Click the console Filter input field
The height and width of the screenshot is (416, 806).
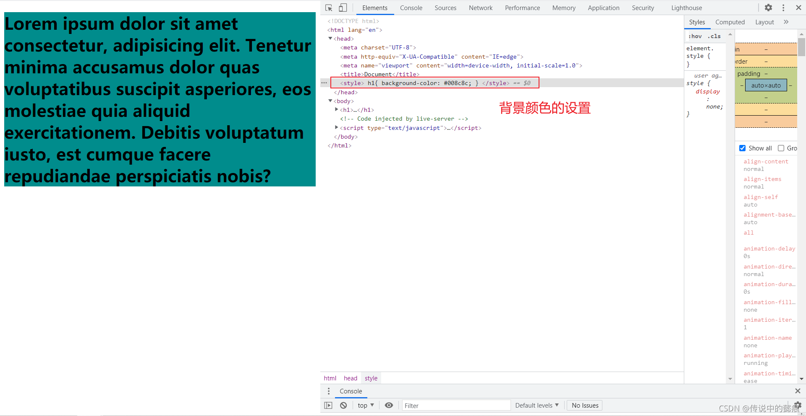pyautogui.click(x=456, y=406)
